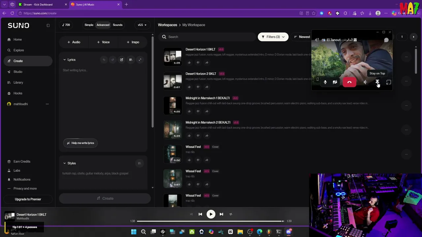Image resolution: width=422 pixels, height=237 pixels.
Task: Open Windows Start menu
Action: (x=134, y=232)
